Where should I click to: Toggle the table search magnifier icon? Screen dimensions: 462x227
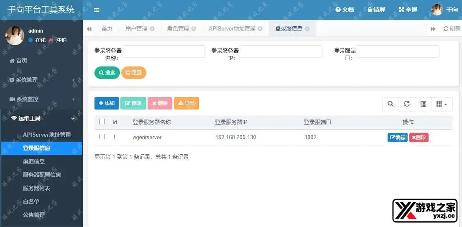tap(391, 104)
